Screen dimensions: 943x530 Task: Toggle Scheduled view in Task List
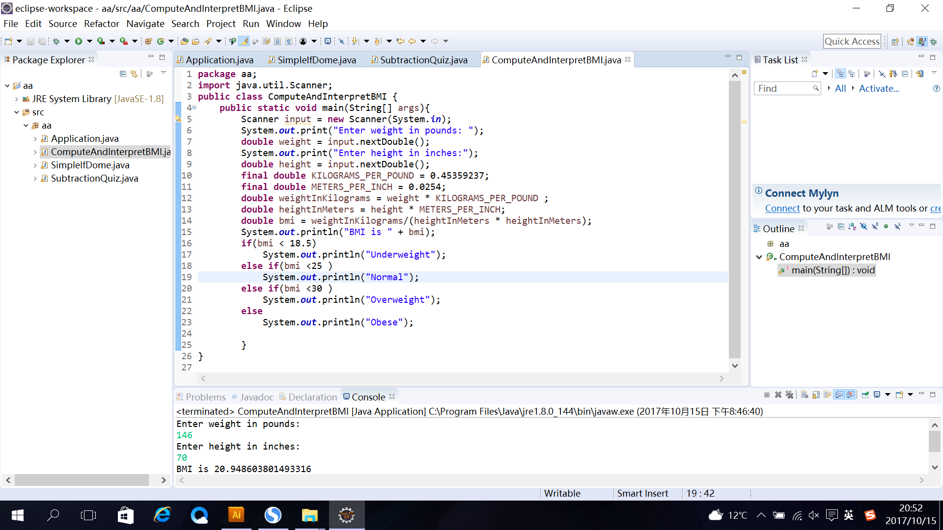852,74
